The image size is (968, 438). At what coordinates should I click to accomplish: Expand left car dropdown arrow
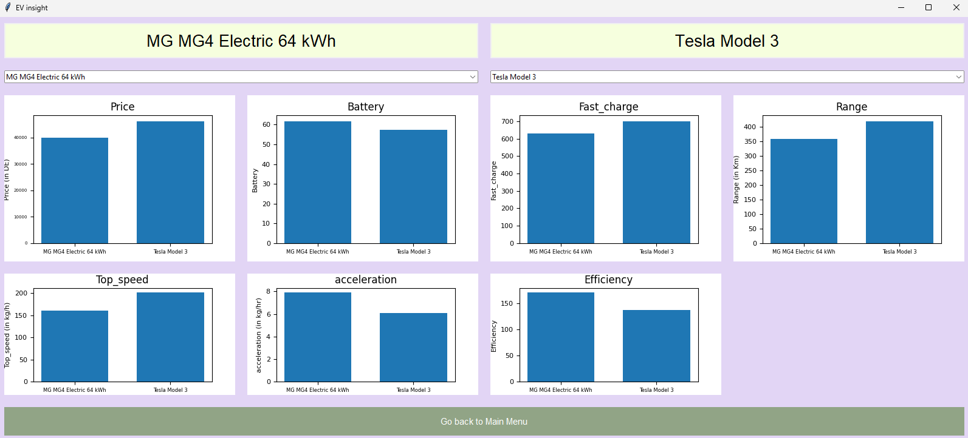click(473, 77)
